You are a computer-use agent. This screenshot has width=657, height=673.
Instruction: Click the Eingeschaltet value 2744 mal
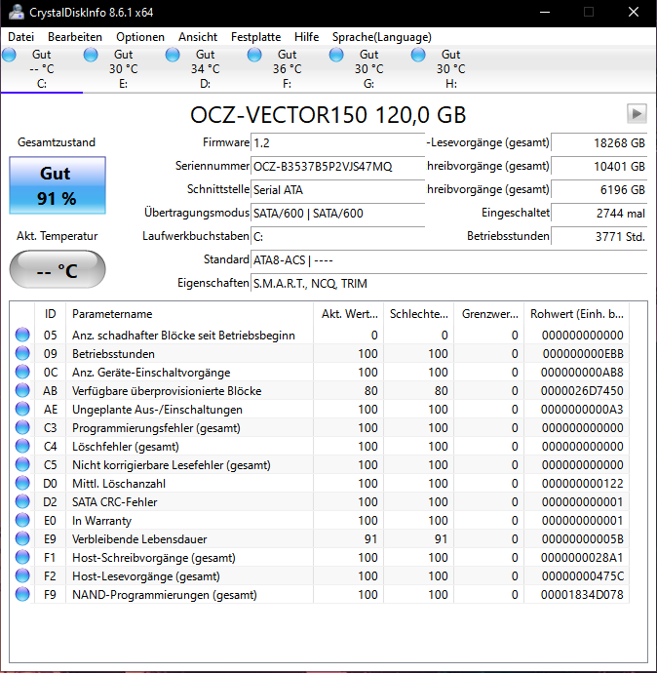[599, 214]
